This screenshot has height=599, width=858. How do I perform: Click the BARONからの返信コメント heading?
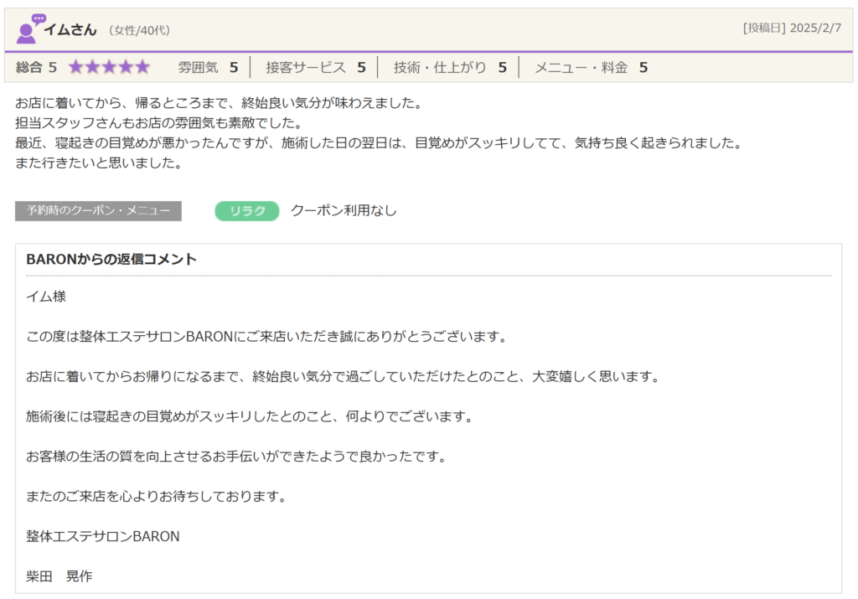pyautogui.click(x=111, y=260)
